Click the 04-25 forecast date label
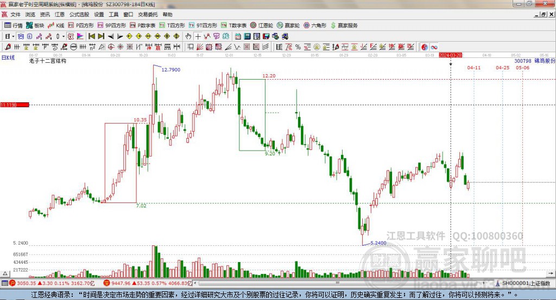556x300 pixels. coord(502,68)
